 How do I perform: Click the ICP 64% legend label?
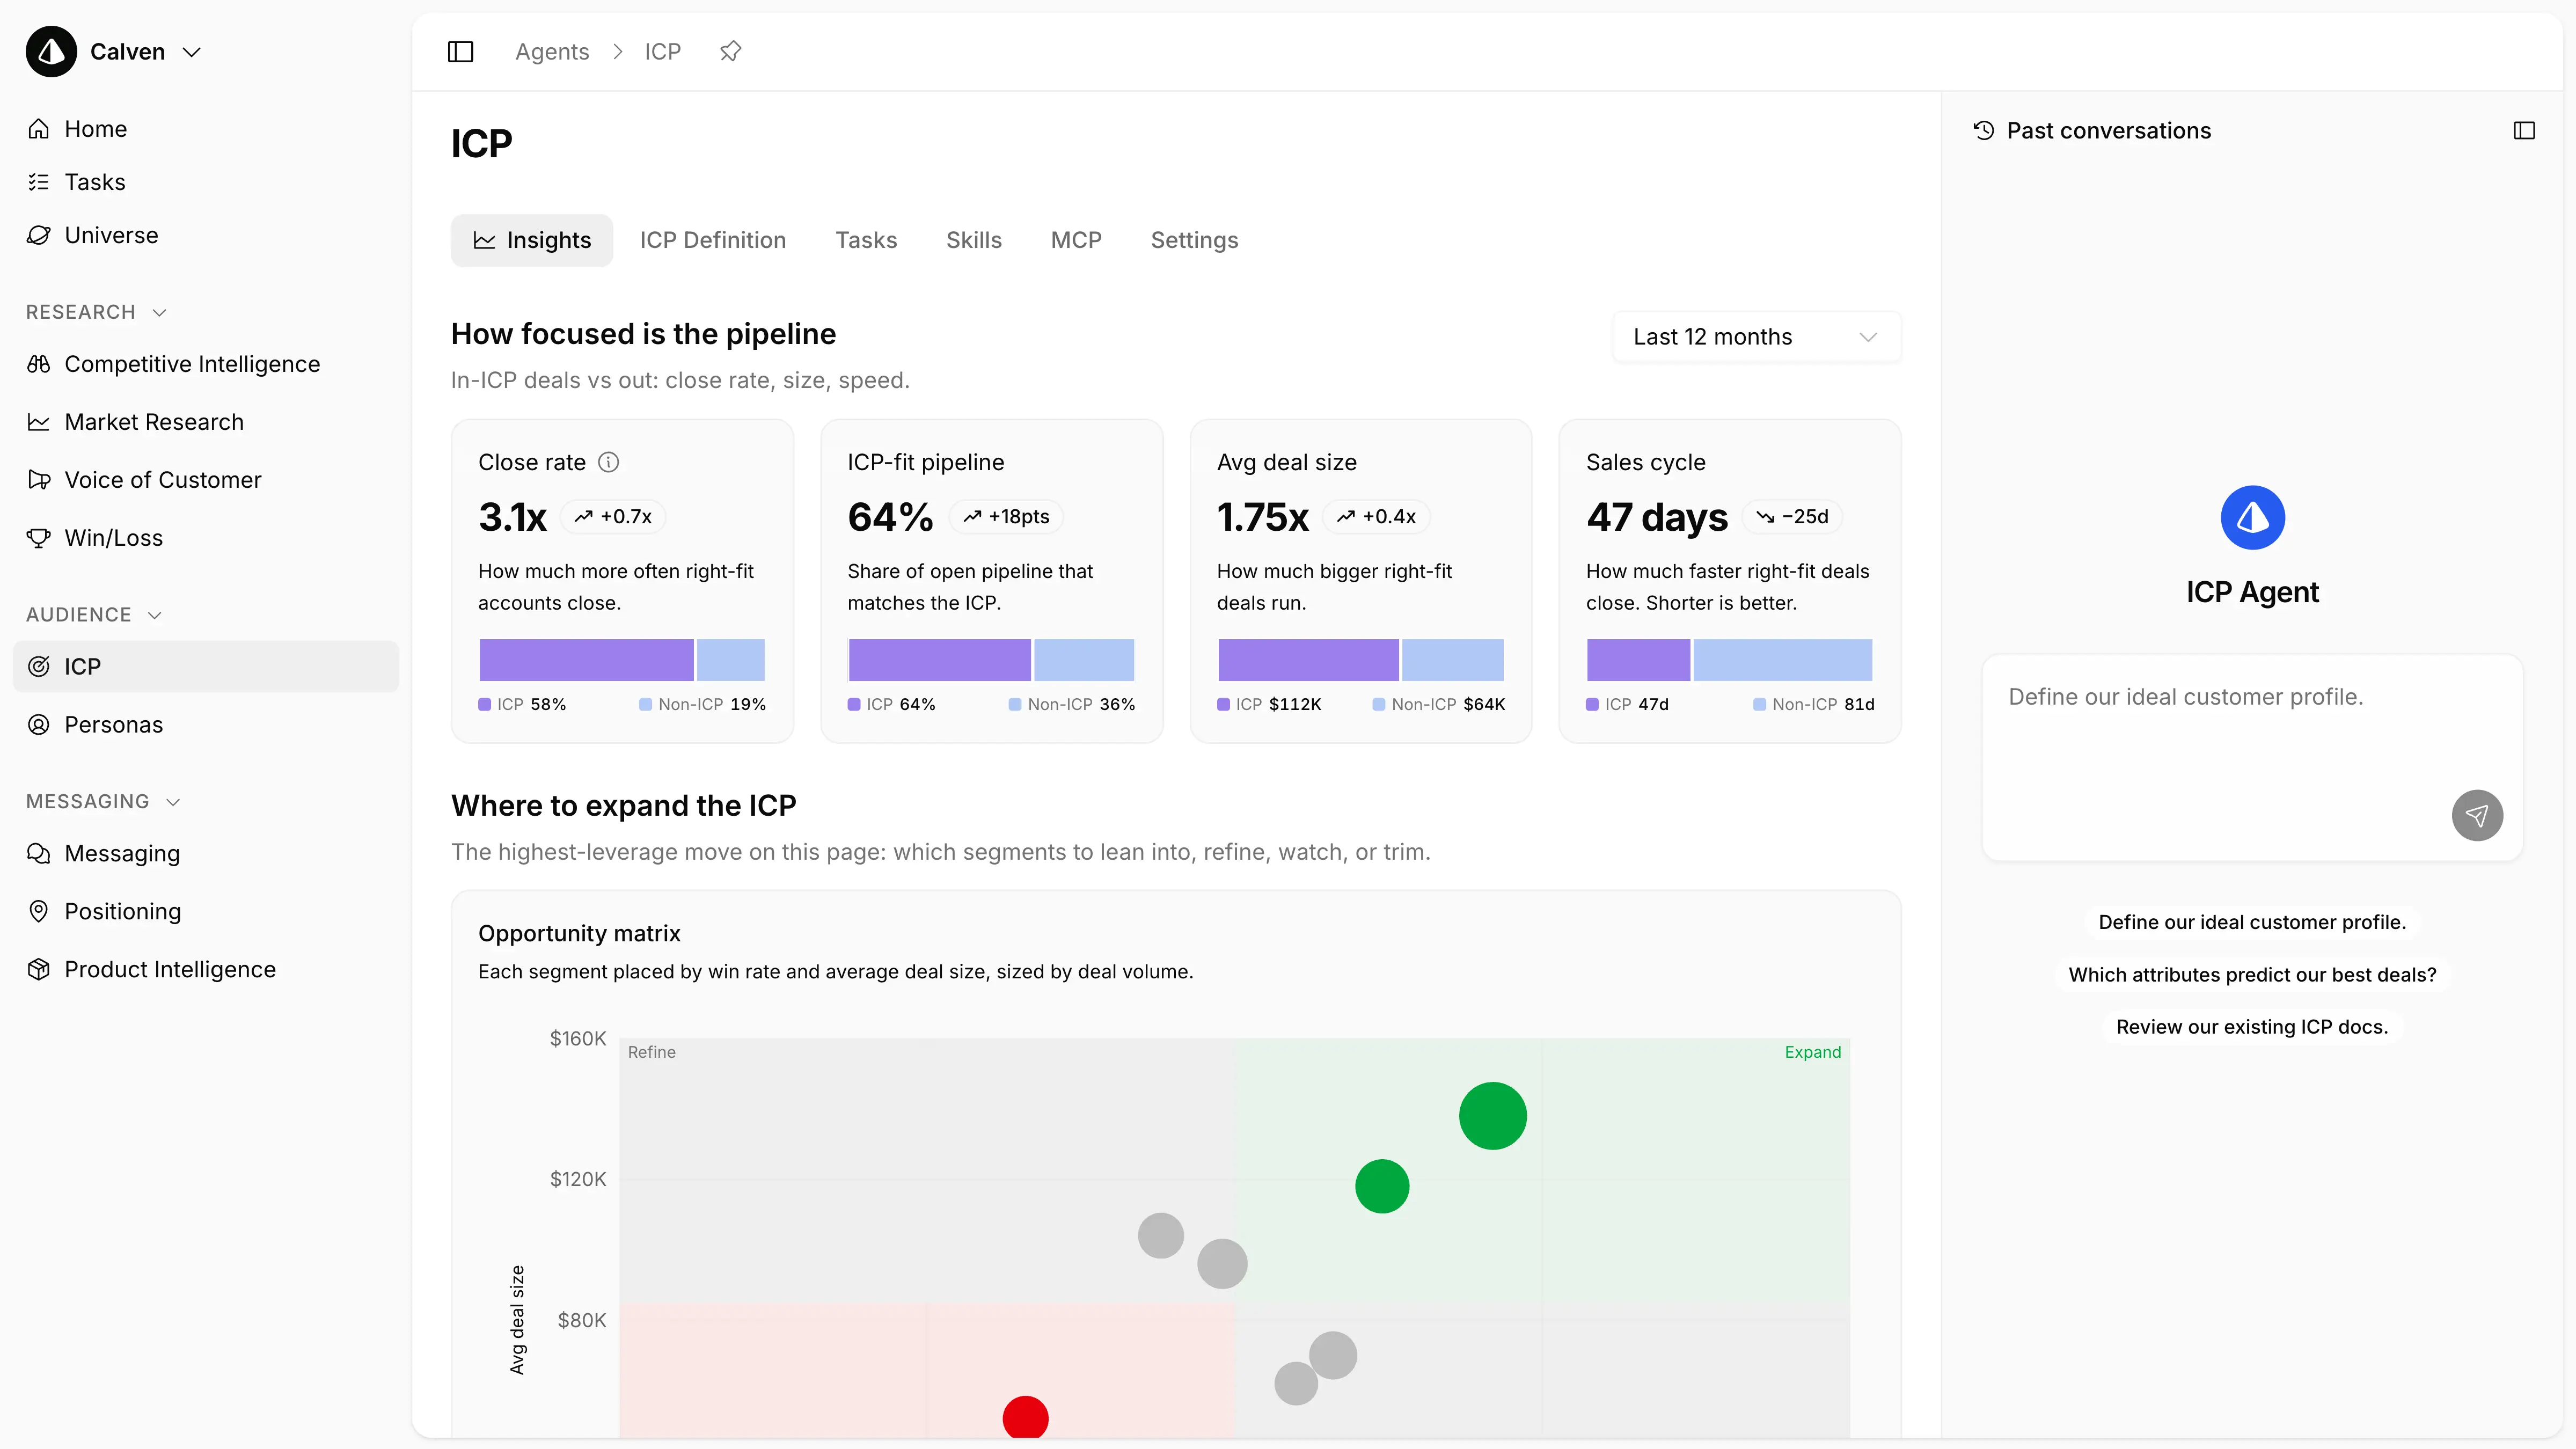pos(892,705)
